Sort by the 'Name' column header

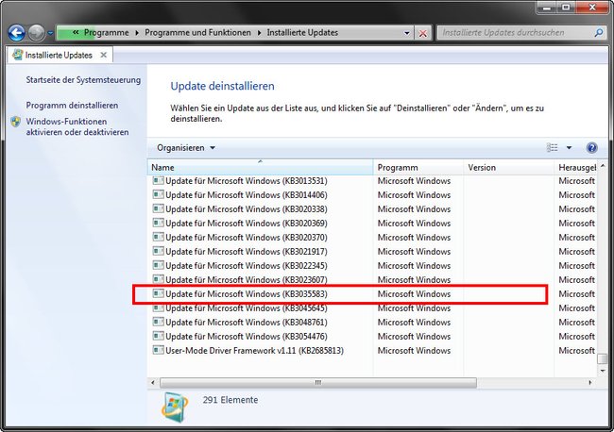(260, 167)
